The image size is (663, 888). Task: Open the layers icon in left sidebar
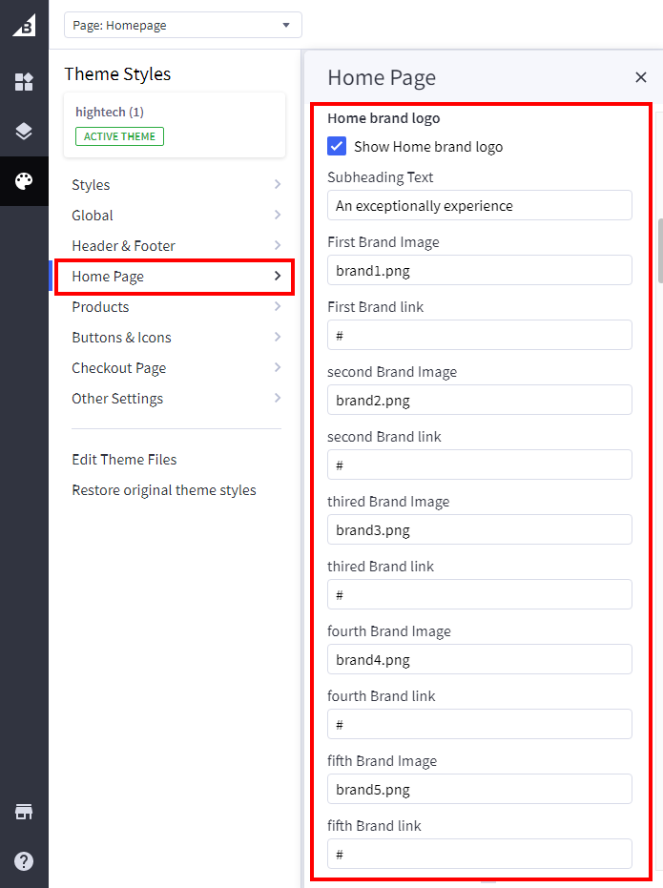point(24,132)
